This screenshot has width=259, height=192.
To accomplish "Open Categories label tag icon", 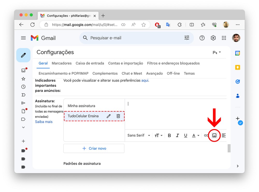I will click(23, 119).
